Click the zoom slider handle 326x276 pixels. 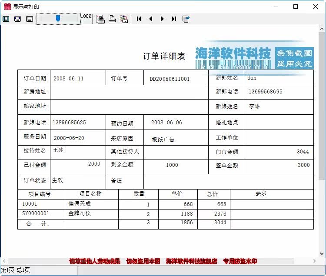(x=58, y=19)
